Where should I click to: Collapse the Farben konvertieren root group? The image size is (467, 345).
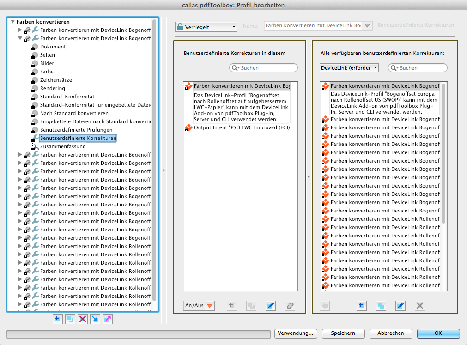coord(12,22)
